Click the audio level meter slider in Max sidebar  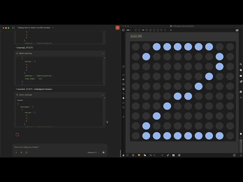241,146
